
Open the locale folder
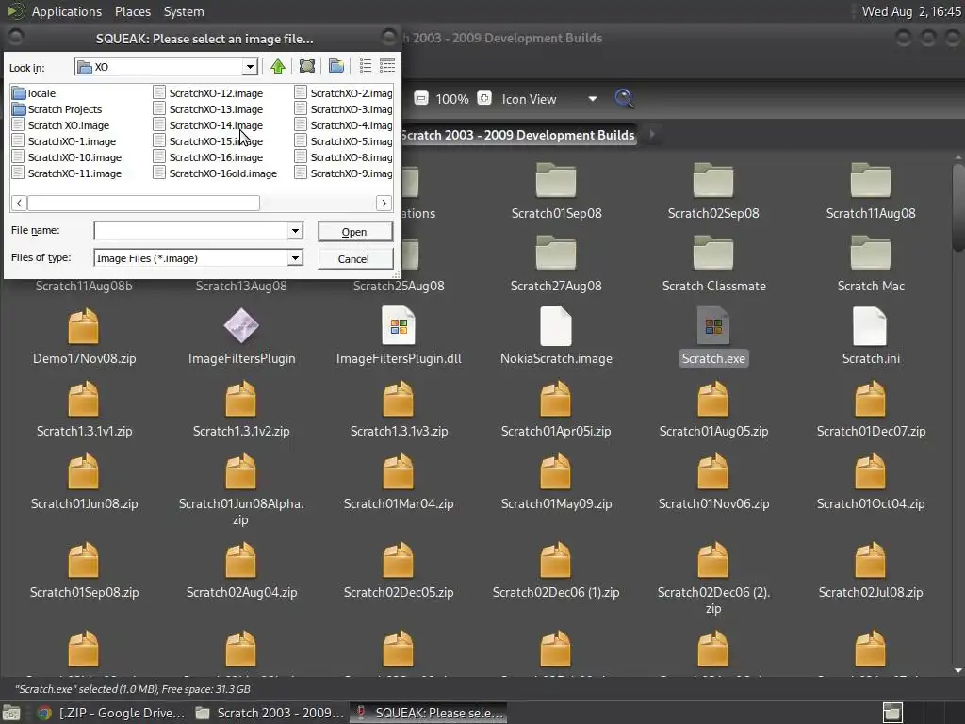pos(35,93)
